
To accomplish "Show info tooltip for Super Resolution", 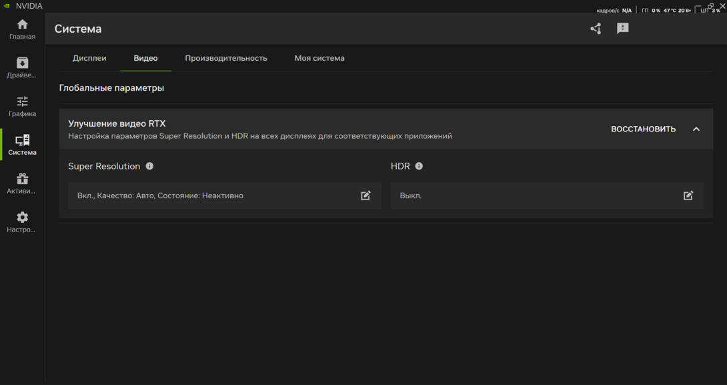I will point(149,166).
